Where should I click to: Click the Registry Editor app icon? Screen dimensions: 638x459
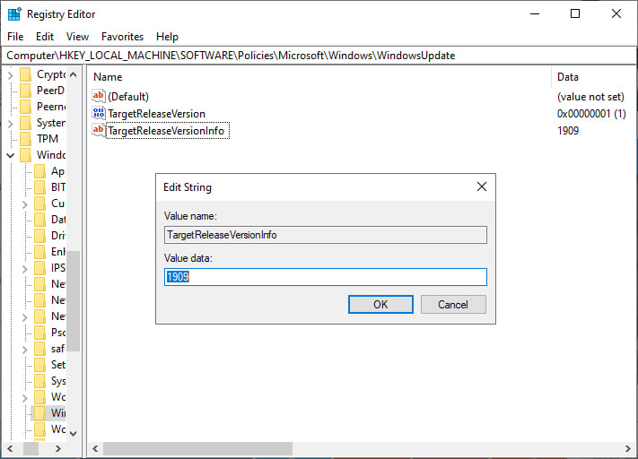point(14,13)
